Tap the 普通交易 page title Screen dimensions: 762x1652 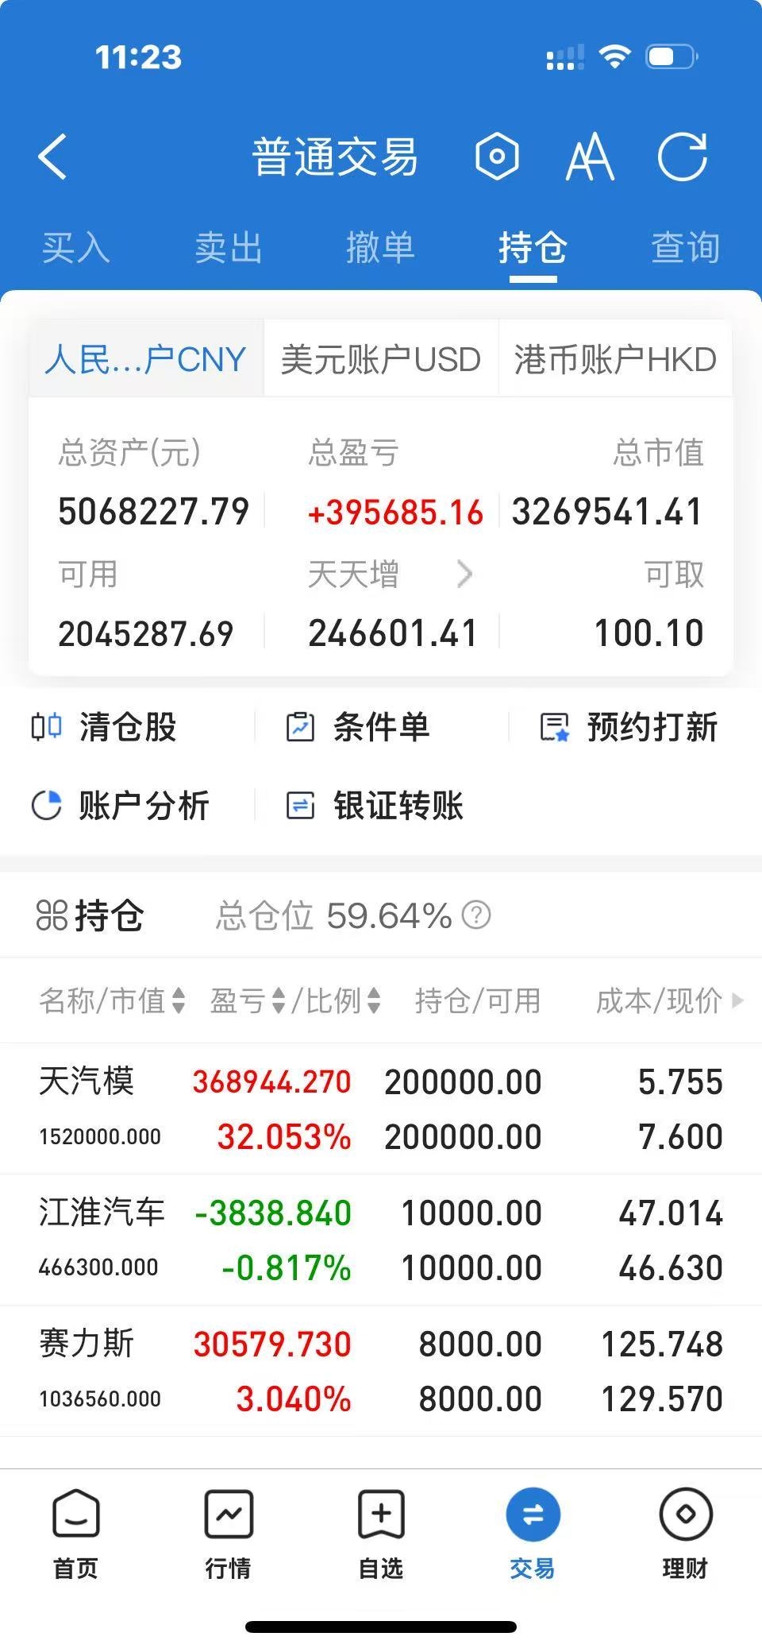[x=335, y=157]
